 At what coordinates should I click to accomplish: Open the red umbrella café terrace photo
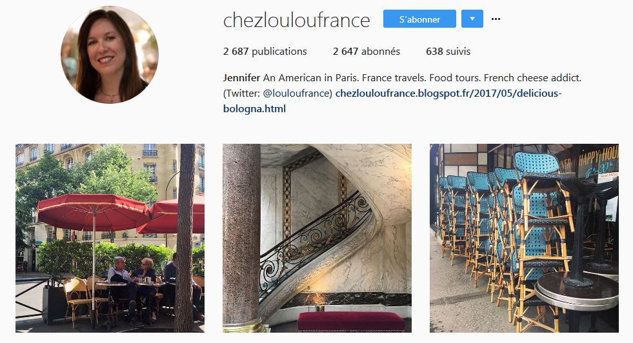click(110, 238)
